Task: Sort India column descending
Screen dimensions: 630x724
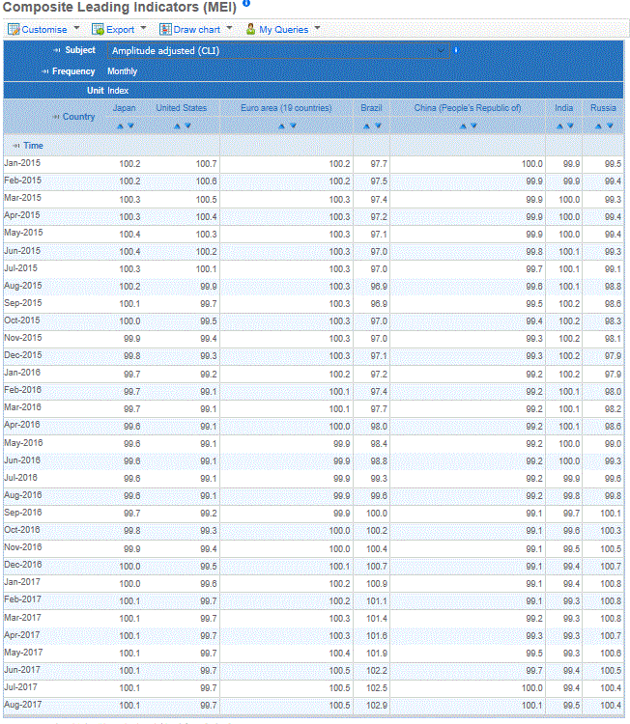Action: point(570,125)
